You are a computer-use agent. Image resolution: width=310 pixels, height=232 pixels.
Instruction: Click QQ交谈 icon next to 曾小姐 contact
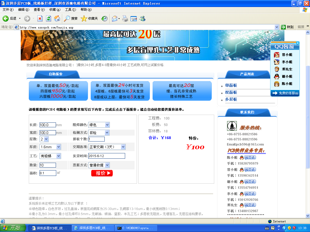click(248, 169)
